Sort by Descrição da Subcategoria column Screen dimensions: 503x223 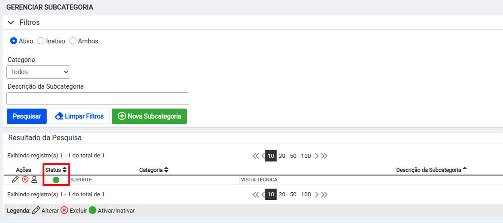pos(431,170)
